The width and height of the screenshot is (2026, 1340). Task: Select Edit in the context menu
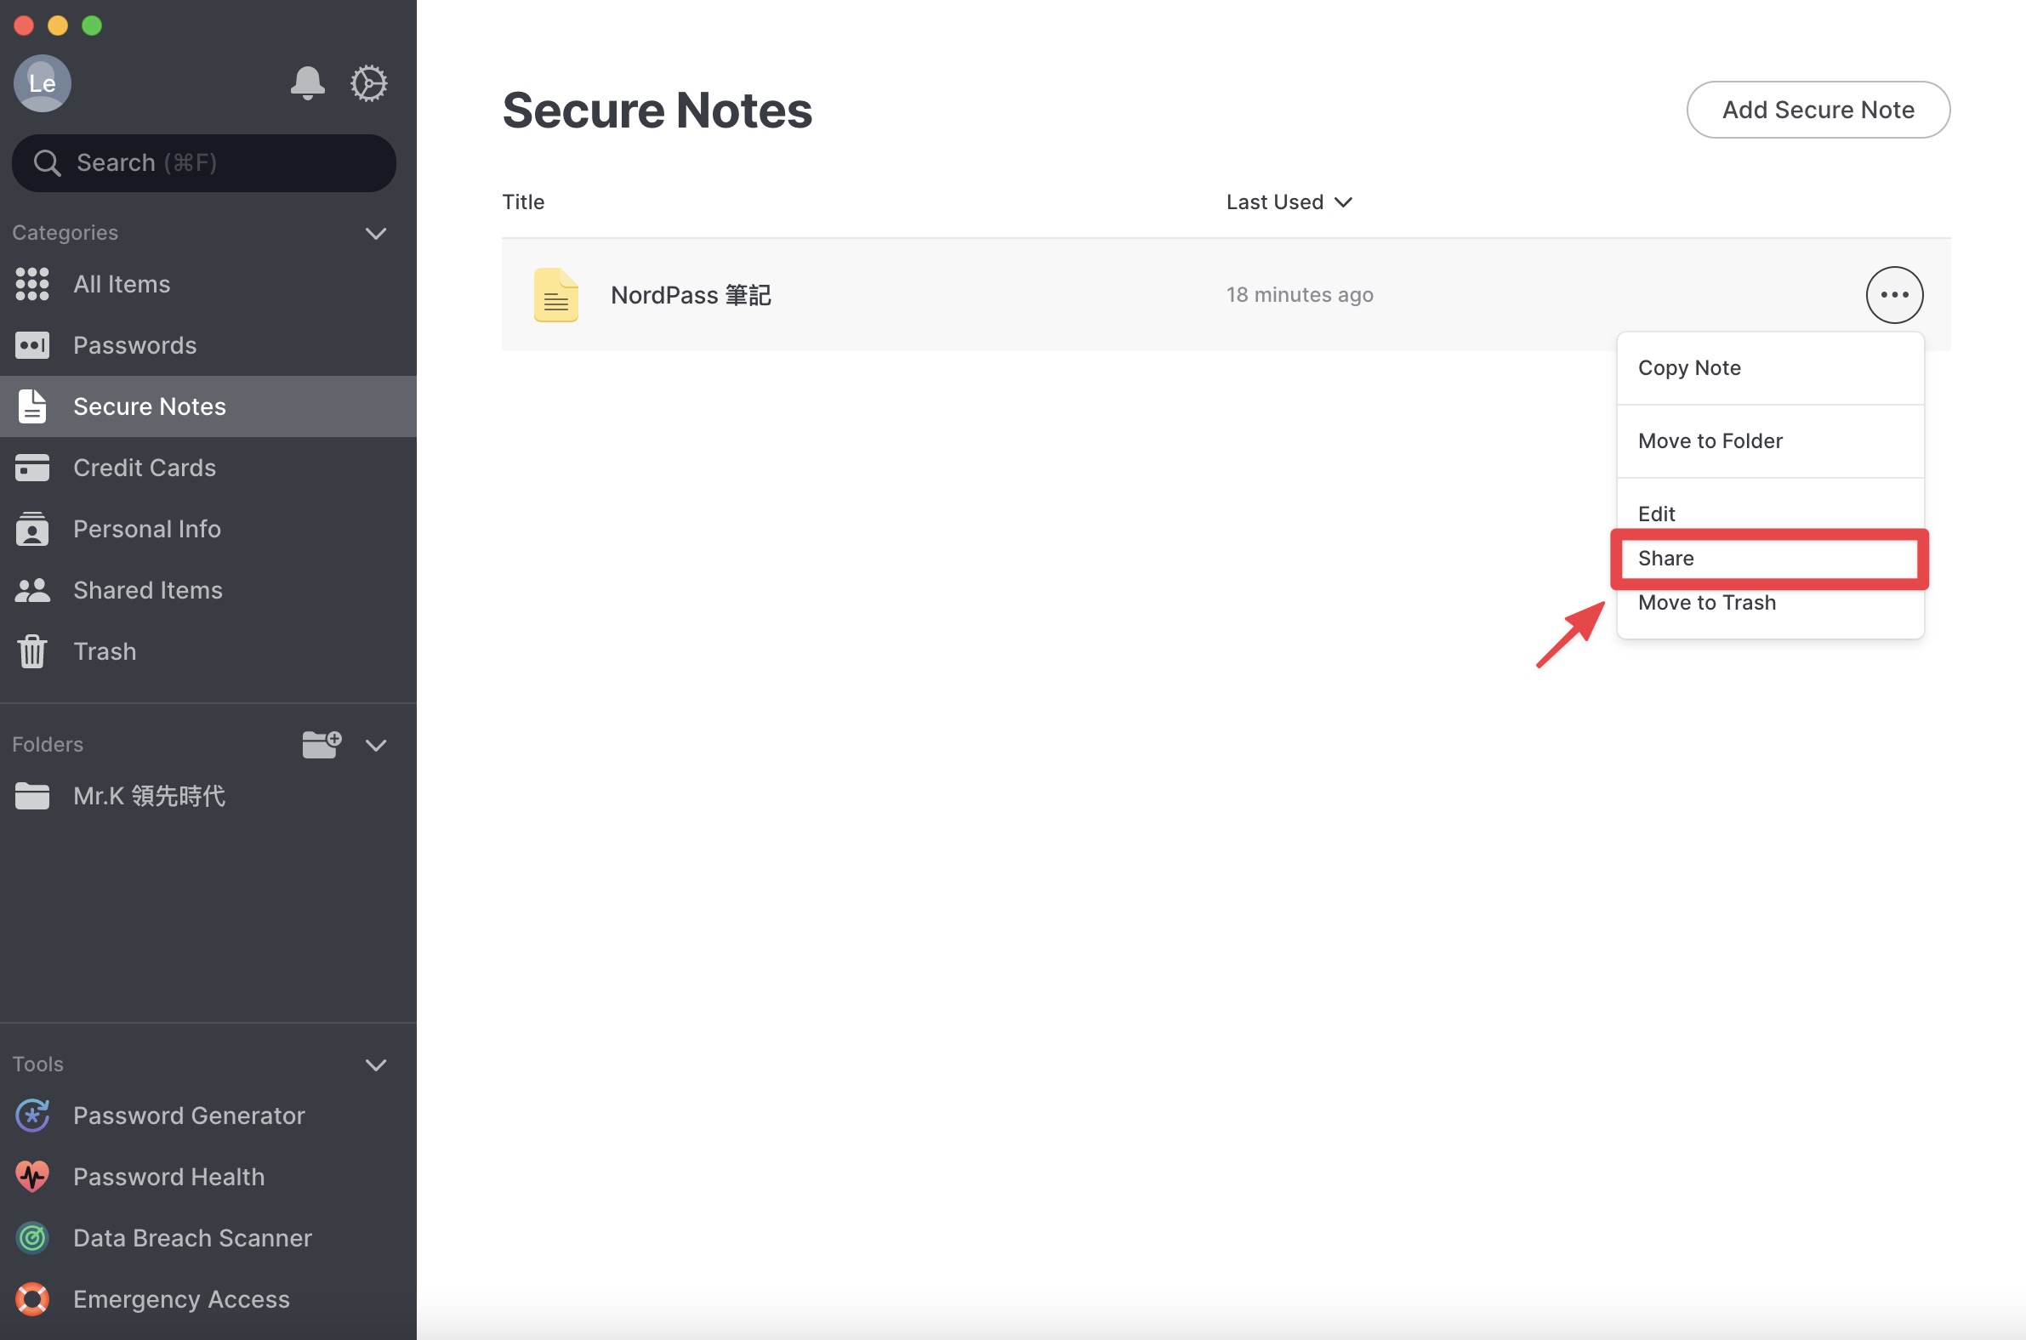click(x=1770, y=513)
